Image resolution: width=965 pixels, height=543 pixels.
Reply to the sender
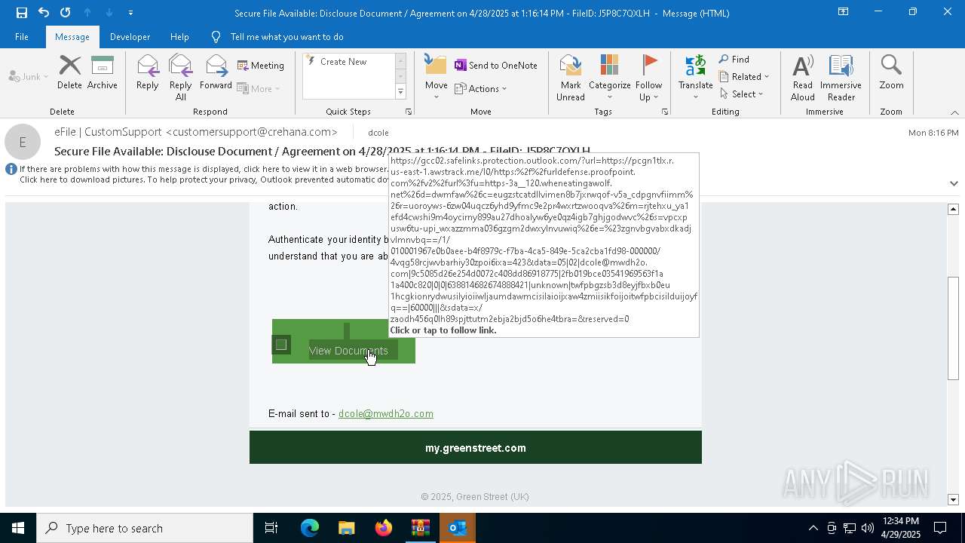(x=147, y=72)
